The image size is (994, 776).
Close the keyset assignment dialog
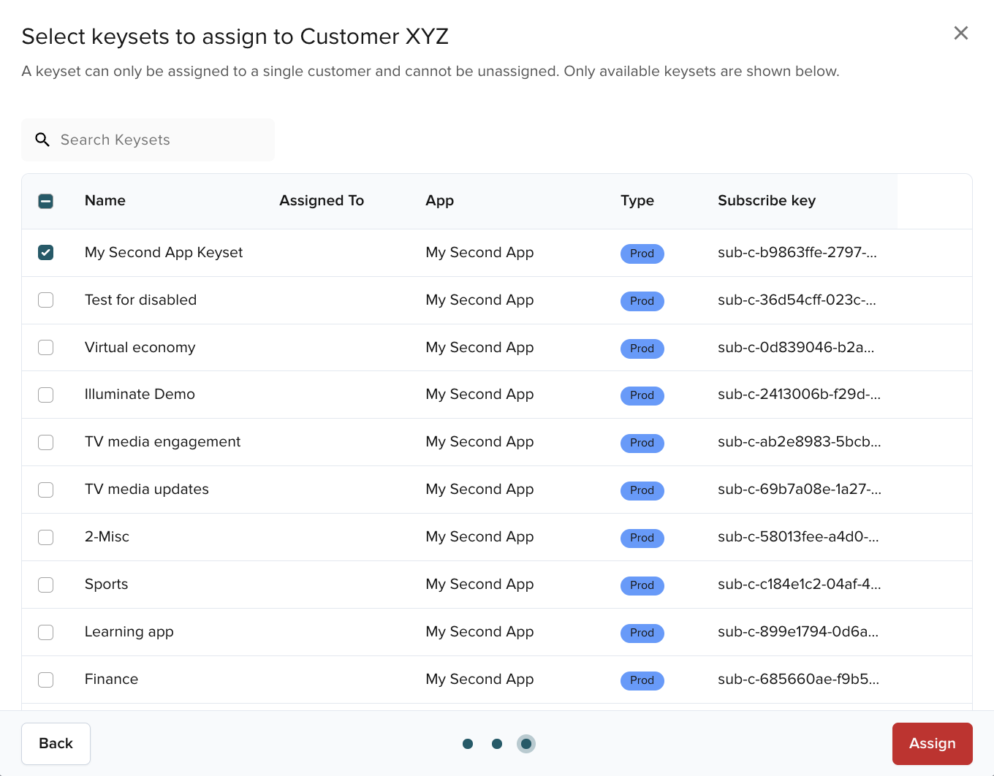(960, 33)
